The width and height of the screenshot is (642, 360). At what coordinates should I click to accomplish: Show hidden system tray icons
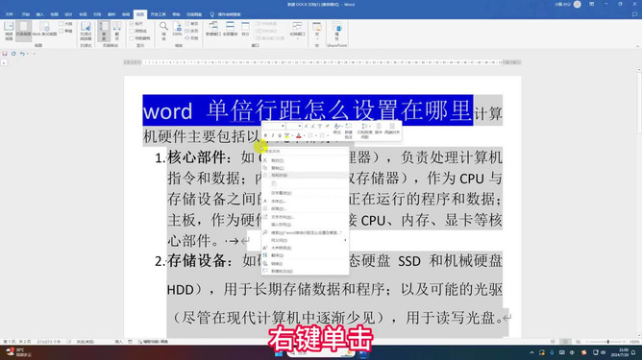[x=531, y=352]
